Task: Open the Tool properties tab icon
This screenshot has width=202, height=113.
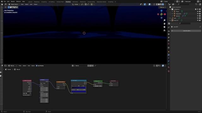Action: (x=169, y=27)
